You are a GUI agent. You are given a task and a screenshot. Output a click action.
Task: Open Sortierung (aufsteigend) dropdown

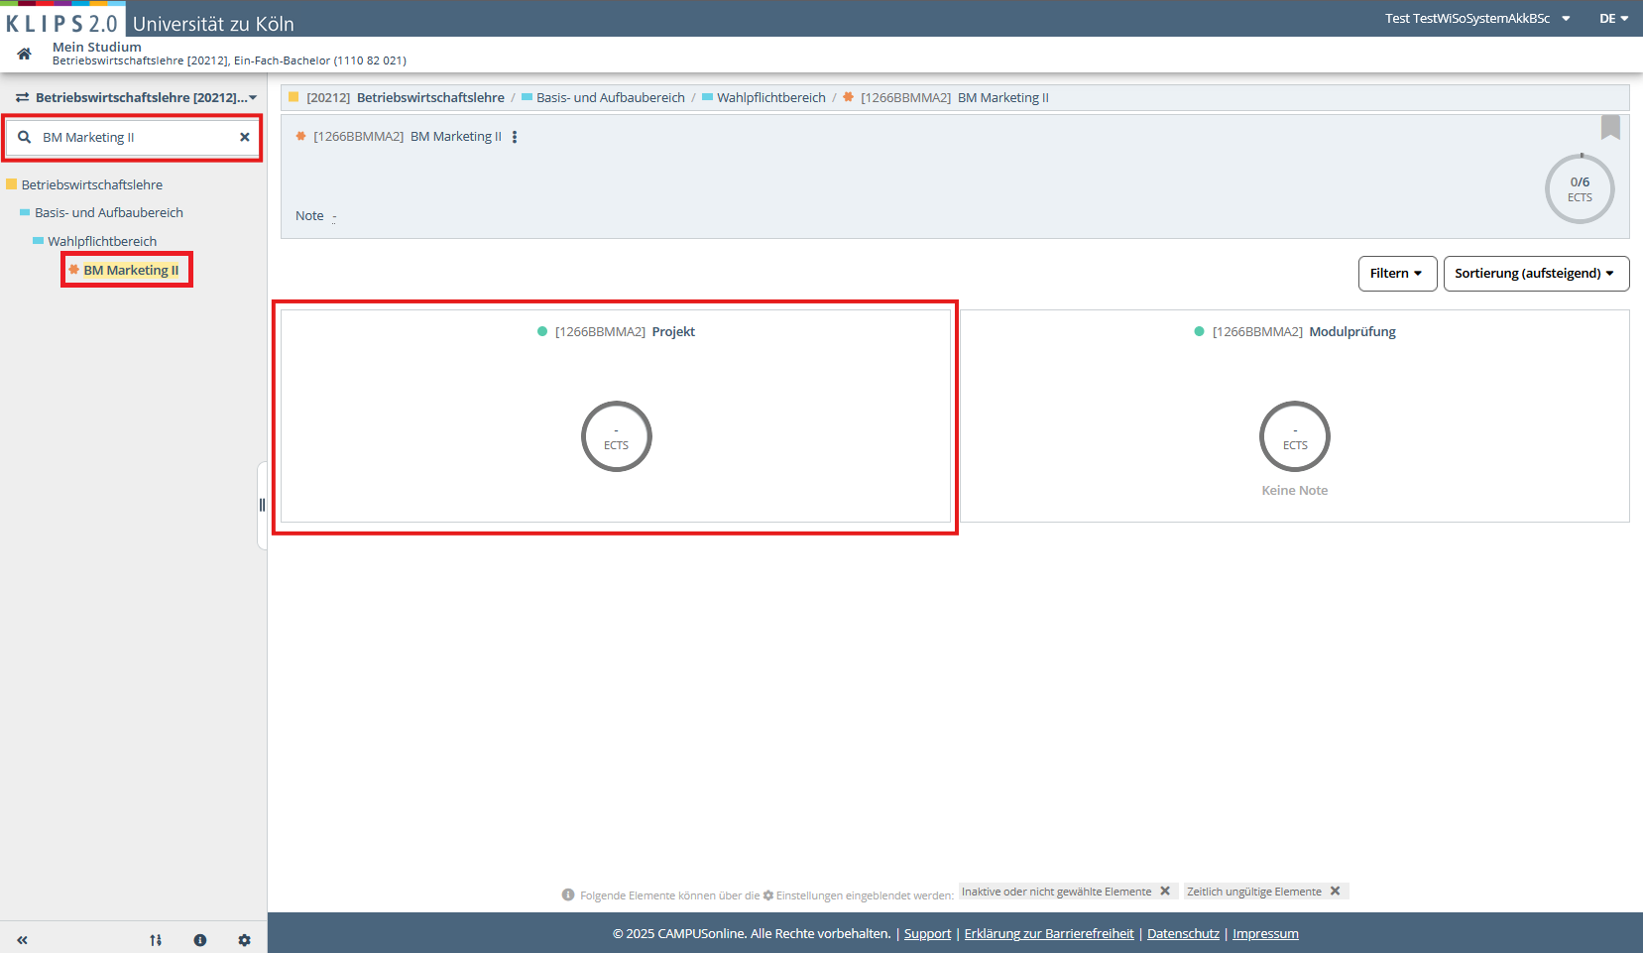(x=1536, y=274)
